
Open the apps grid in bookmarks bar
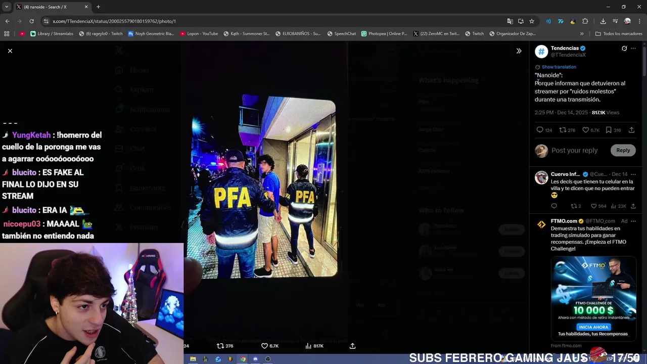point(7,34)
